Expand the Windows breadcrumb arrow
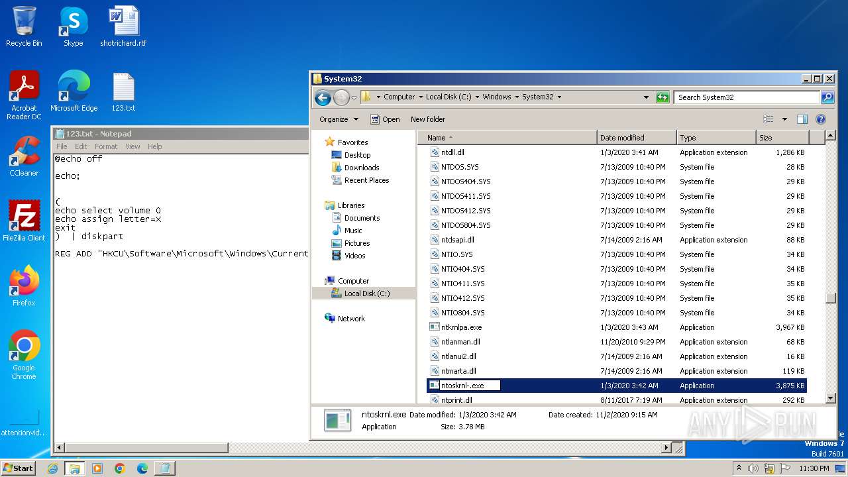The height and width of the screenshot is (477, 848). 517,97
